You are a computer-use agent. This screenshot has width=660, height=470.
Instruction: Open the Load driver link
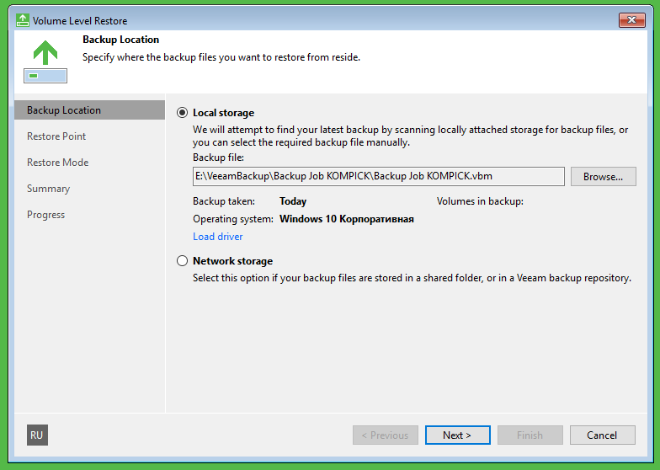[218, 237]
